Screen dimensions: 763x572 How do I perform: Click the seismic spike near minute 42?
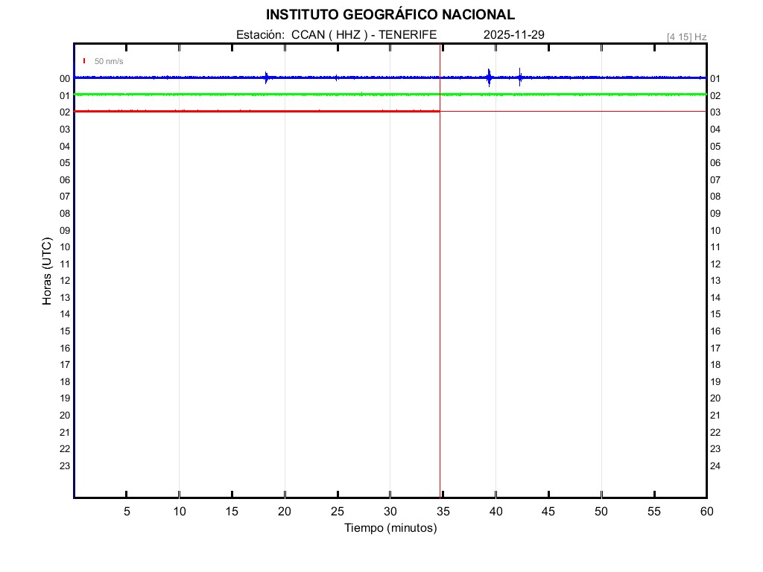[519, 77]
